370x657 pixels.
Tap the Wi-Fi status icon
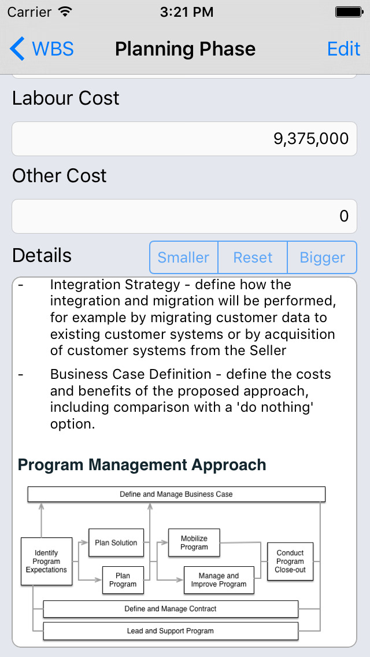click(x=65, y=12)
